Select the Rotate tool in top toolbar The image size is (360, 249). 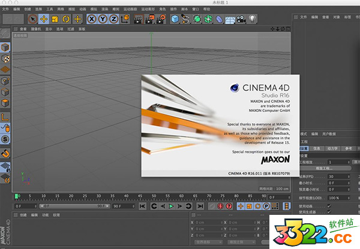point(65,19)
